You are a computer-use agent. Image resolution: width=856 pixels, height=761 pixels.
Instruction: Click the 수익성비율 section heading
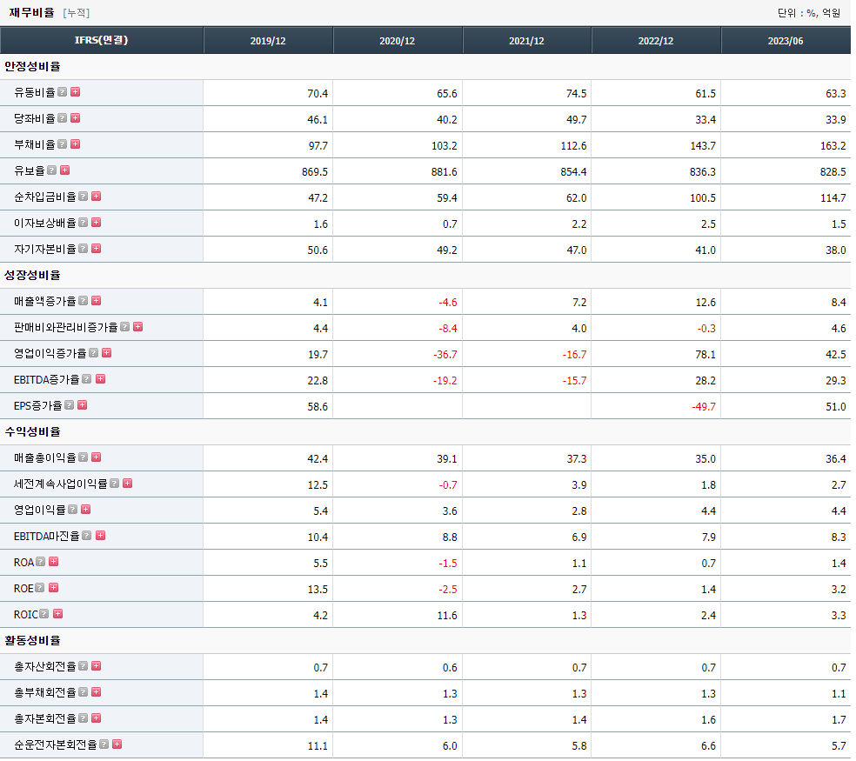click(x=32, y=432)
